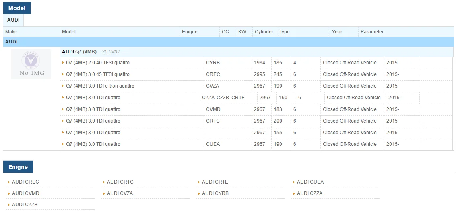The height and width of the screenshot is (211, 456).
Task: Open Q7 3.0 TDI quattro row with CRTC engine
Action: tap(93, 121)
